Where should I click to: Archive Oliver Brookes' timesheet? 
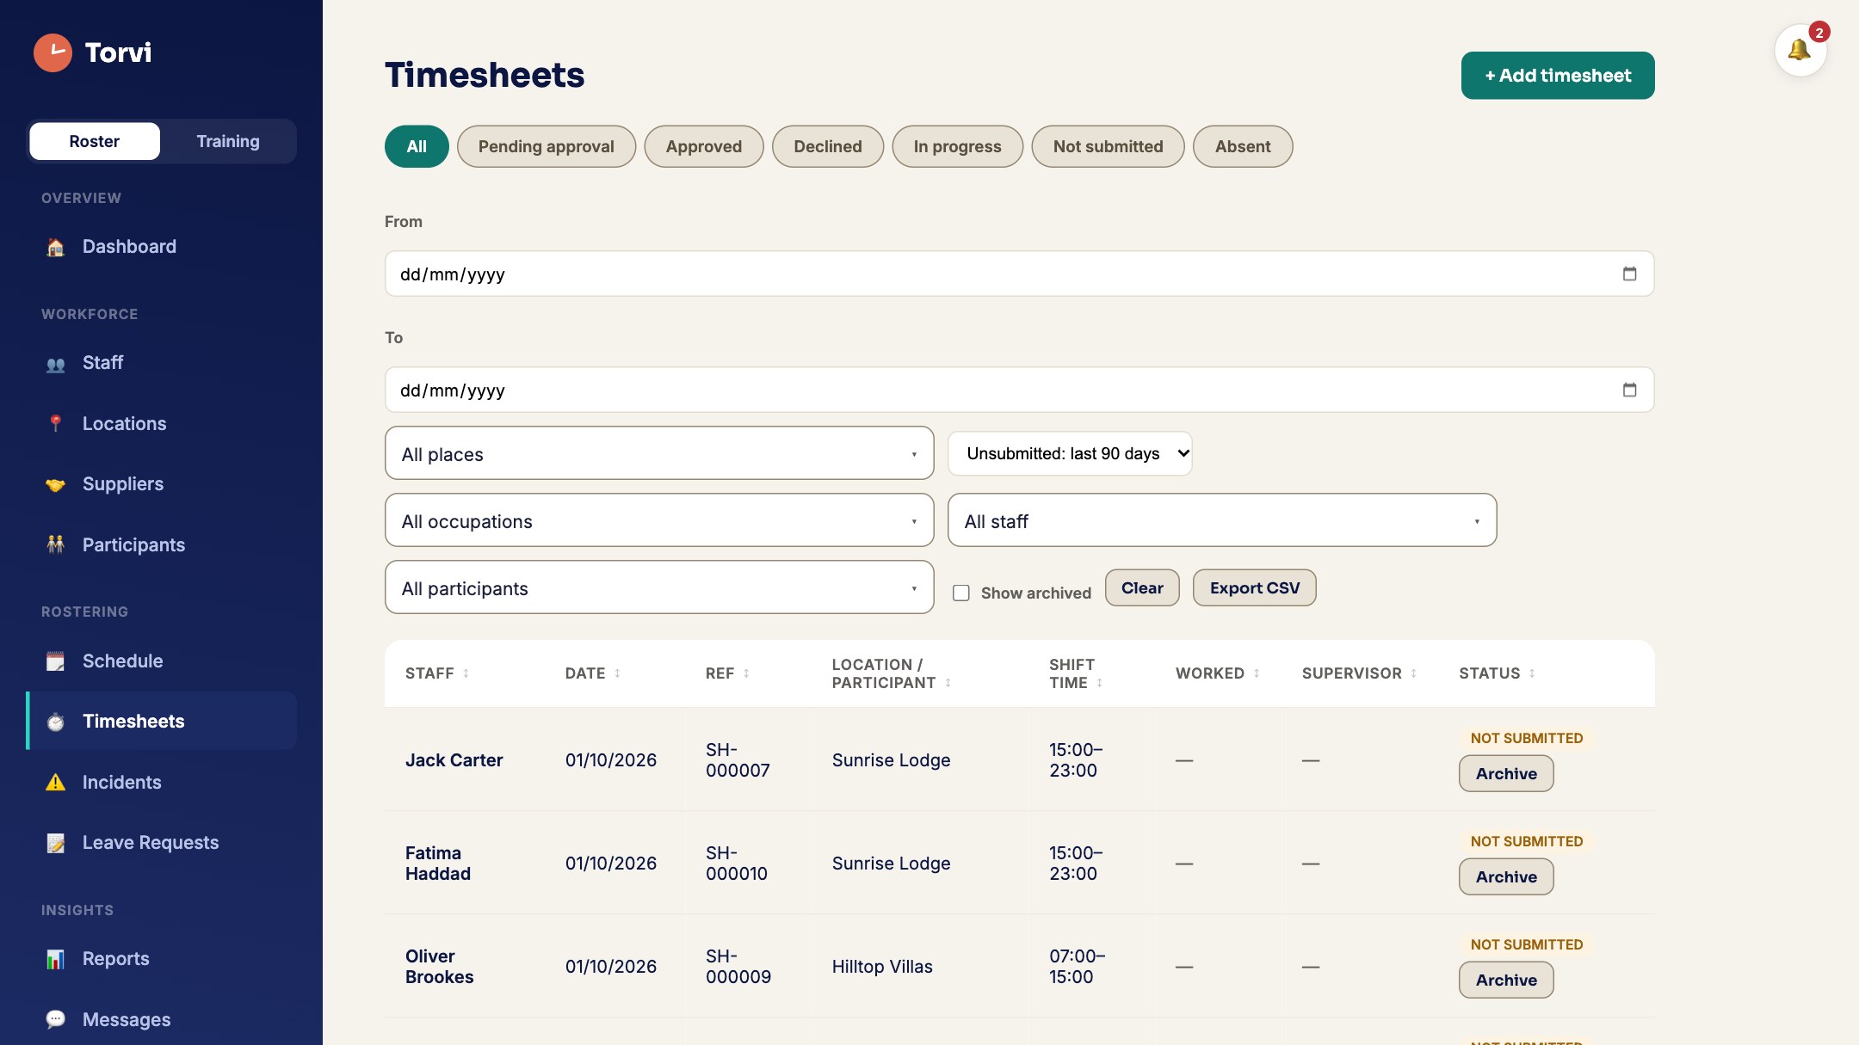tap(1506, 980)
